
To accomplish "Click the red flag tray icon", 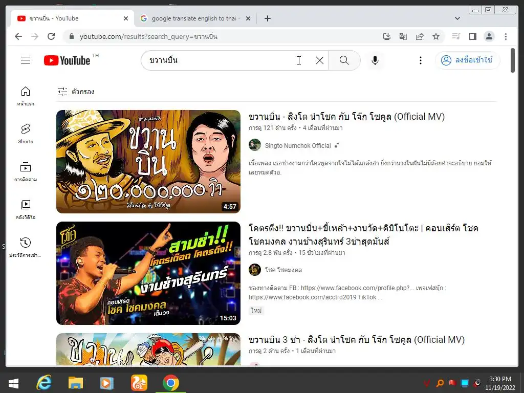I will point(452,383).
